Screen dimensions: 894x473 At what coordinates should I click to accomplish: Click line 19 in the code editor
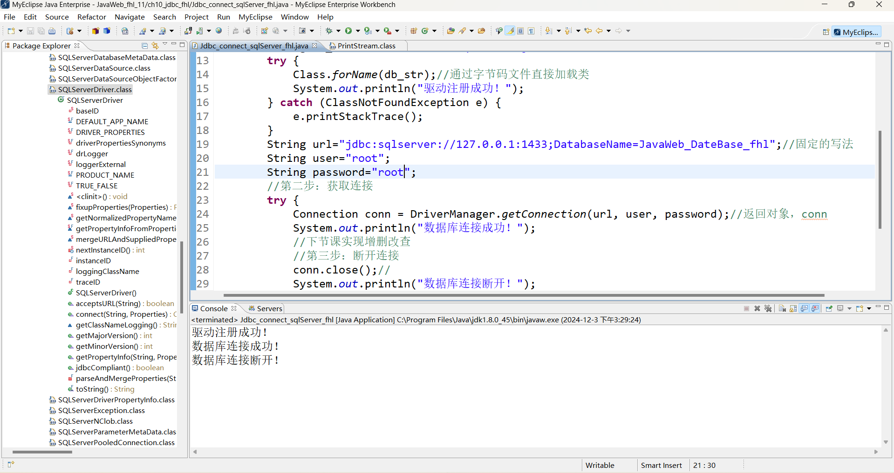point(544,144)
